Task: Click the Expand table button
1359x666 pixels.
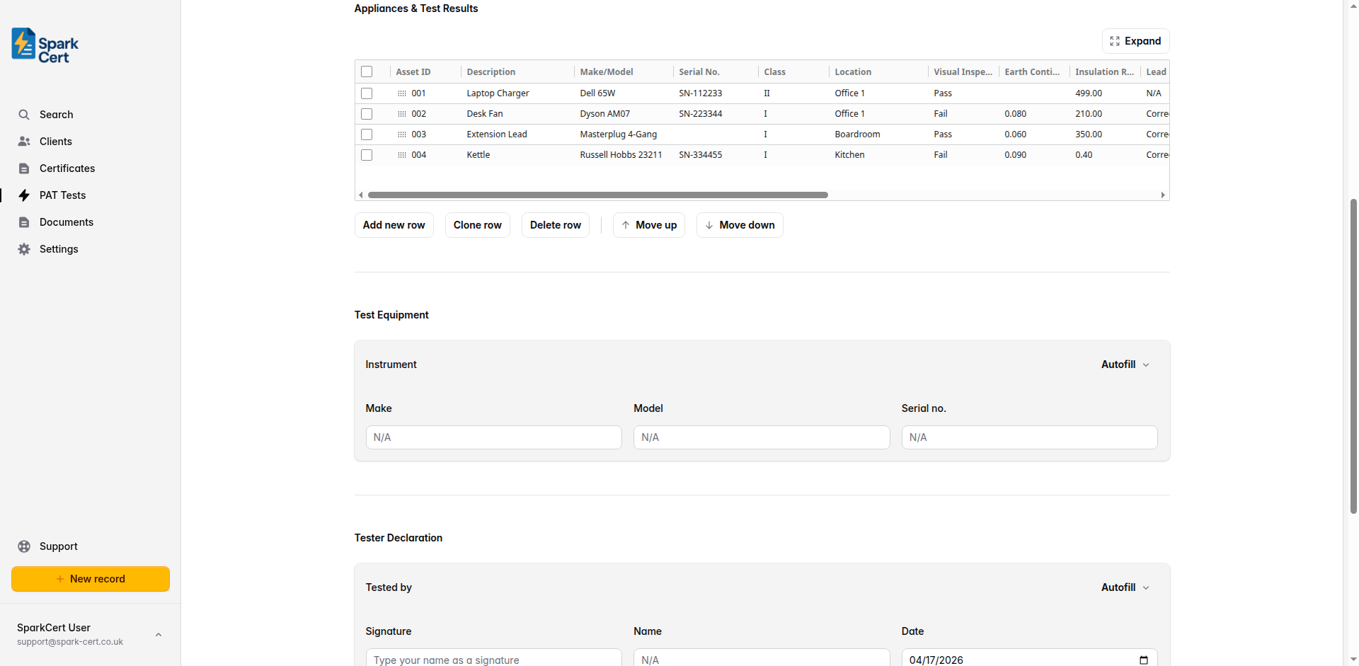Action: pos(1136,41)
